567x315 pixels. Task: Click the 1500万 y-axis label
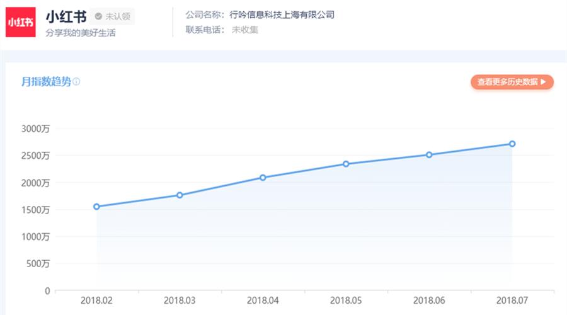35,210
